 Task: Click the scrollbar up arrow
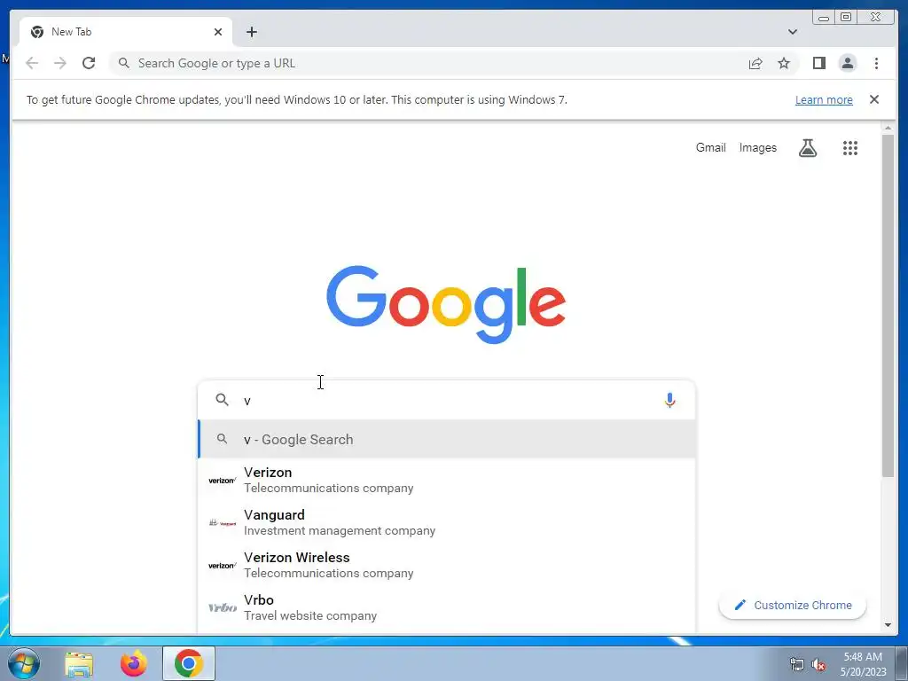(x=888, y=128)
